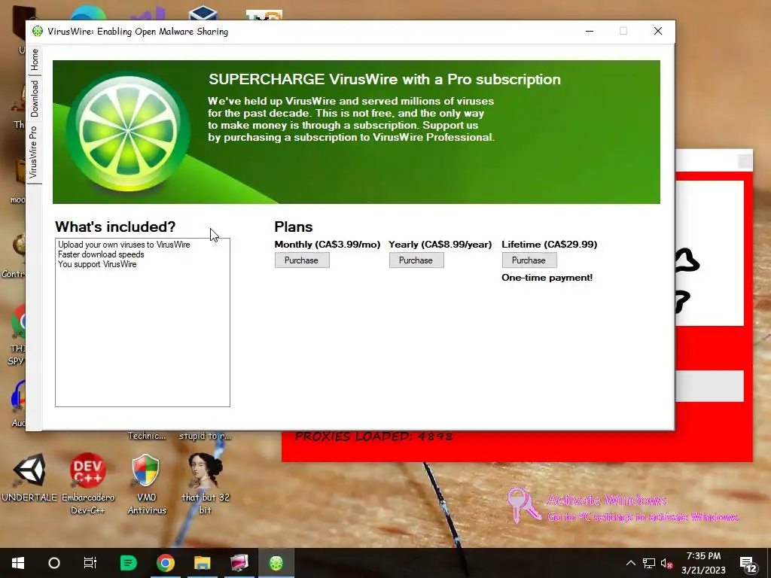Open the pink-framed picture app on taskbar
The height and width of the screenshot is (578, 771).
tap(239, 563)
